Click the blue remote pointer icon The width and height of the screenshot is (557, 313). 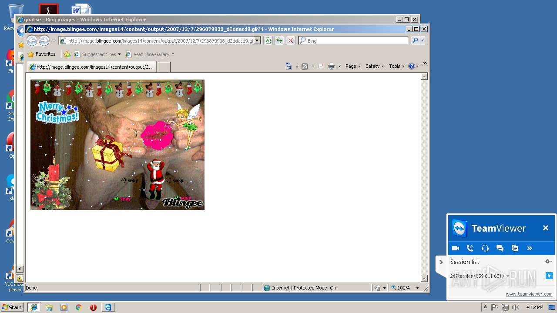click(549, 276)
